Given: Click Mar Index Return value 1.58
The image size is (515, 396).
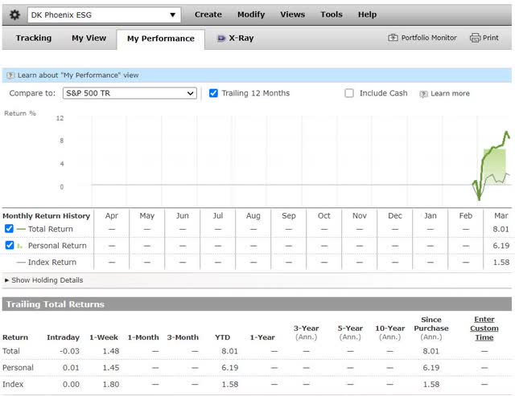Looking at the screenshot, I should tap(501, 262).
